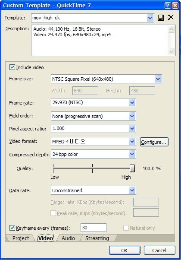Switch to the Project tab
This screenshot has width=181, height=260.
21,238
